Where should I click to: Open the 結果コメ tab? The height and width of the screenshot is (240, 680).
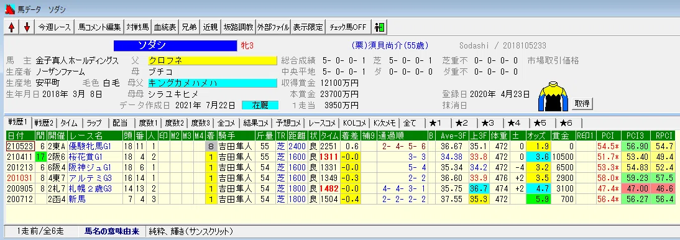(256, 123)
